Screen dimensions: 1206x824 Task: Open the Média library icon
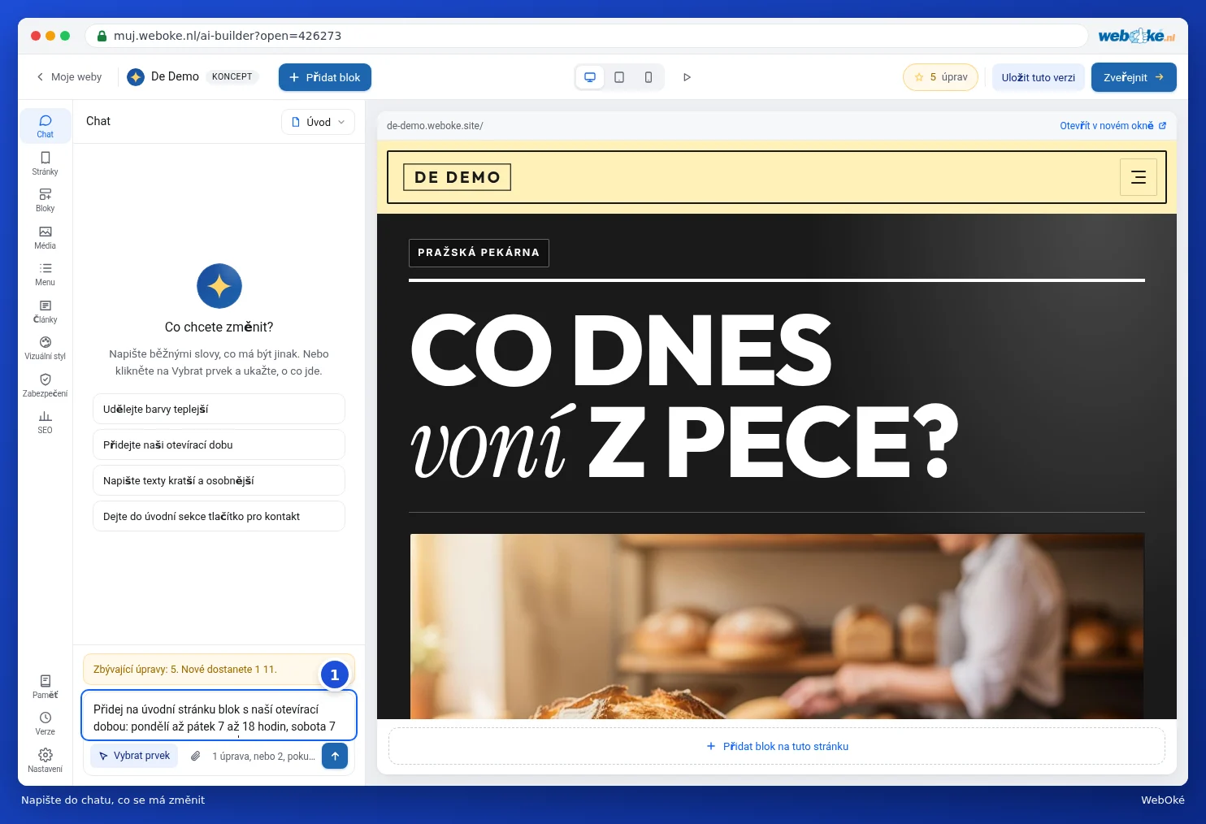(x=45, y=236)
